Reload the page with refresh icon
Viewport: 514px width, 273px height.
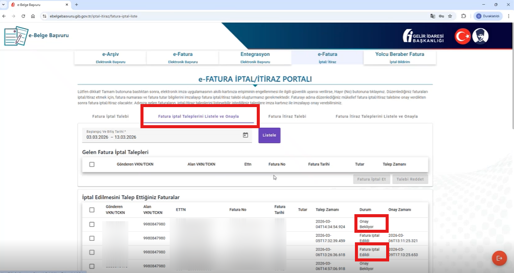(23, 16)
